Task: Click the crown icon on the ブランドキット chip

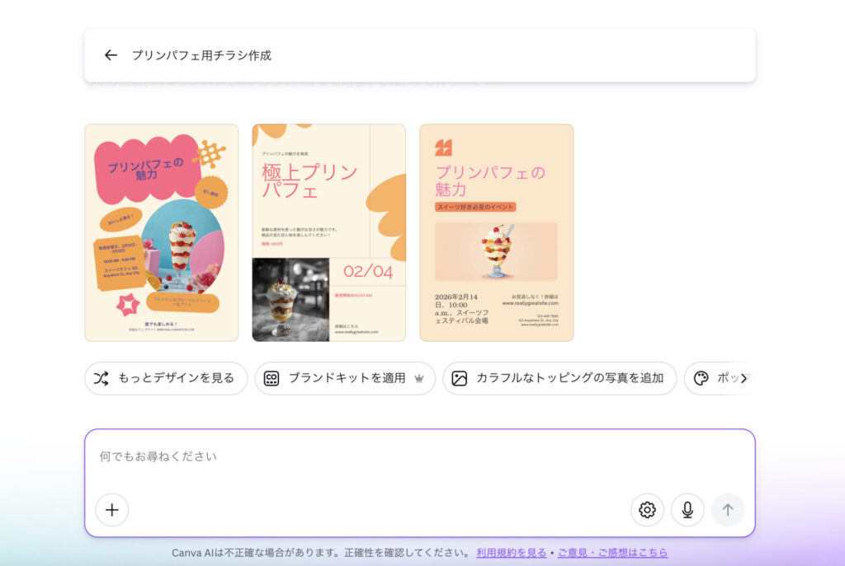Action: point(419,378)
